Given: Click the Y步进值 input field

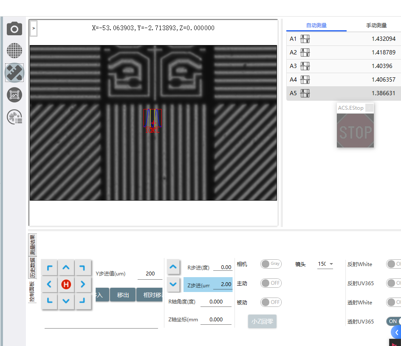Looking at the screenshot, I should click(150, 274).
